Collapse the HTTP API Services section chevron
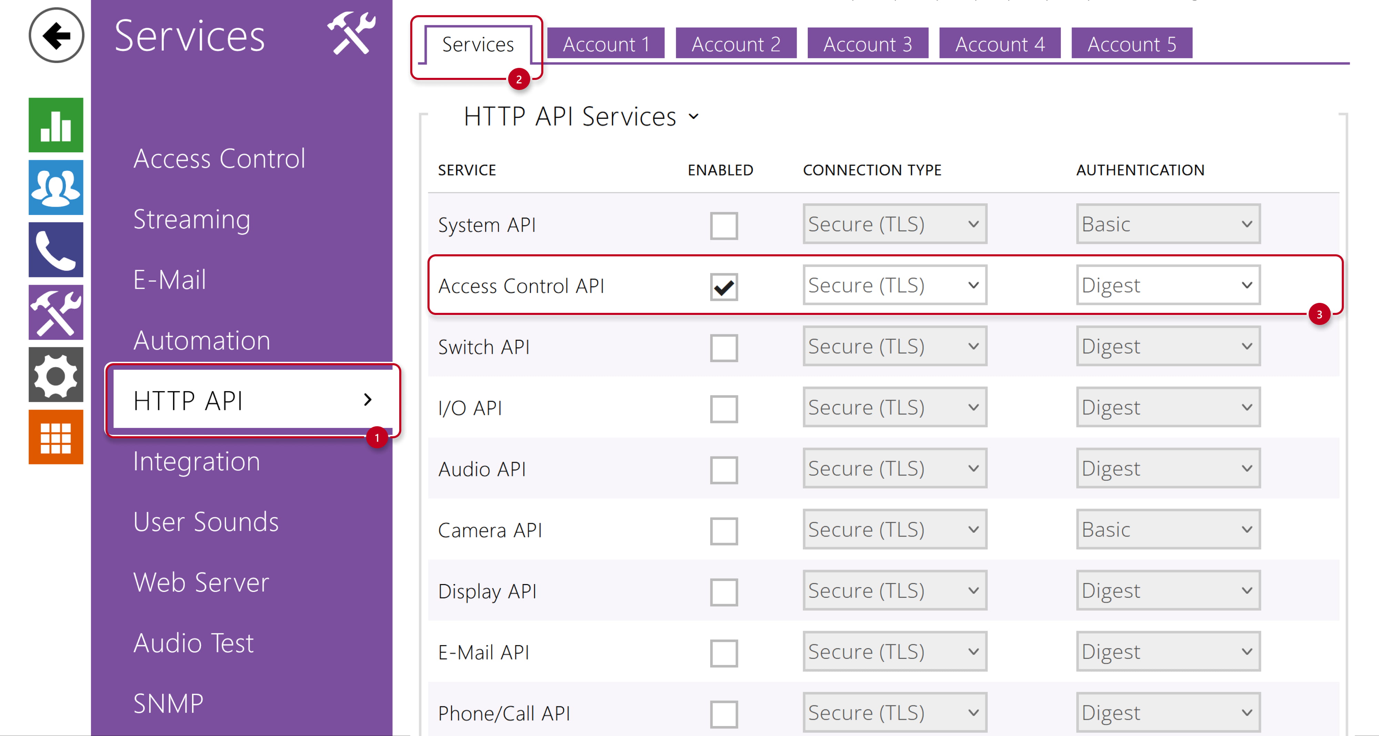Image resolution: width=1379 pixels, height=736 pixels. tap(694, 116)
